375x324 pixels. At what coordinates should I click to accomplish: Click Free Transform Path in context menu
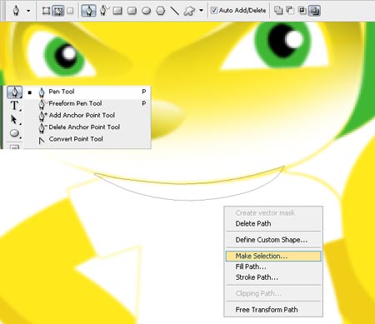pos(273,309)
